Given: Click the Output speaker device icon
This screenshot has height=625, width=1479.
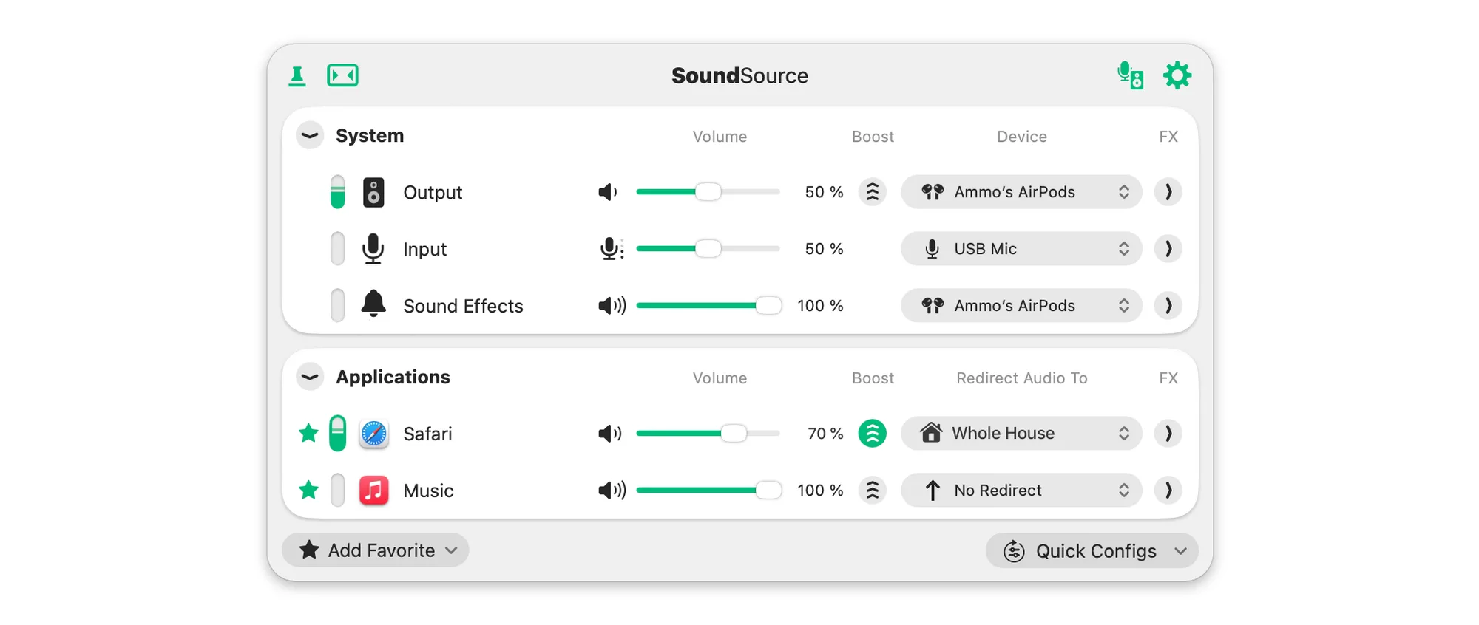Looking at the screenshot, I should (373, 192).
